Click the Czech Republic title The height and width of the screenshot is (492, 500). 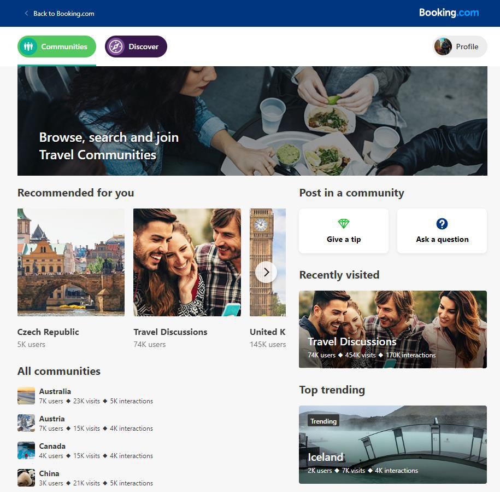(x=48, y=332)
